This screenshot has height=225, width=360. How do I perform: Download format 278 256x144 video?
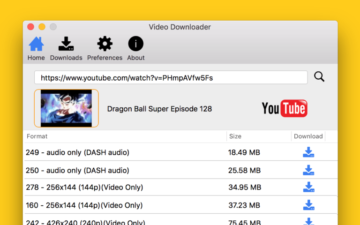[308, 187]
